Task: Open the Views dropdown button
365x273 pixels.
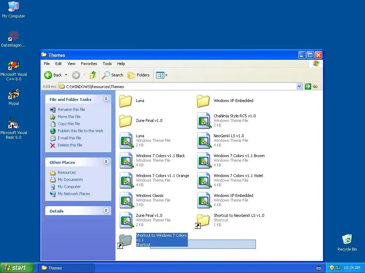Action: point(161,75)
